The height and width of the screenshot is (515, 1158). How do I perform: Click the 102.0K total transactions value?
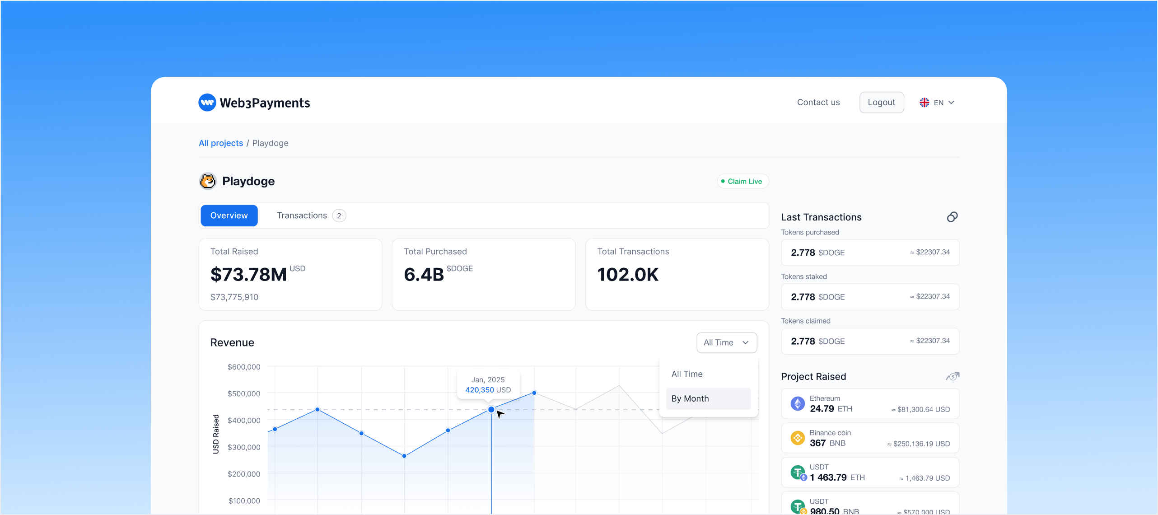point(628,275)
